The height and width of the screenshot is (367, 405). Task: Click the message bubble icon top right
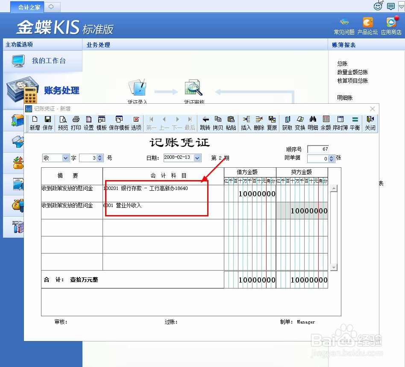tap(391, 6)
